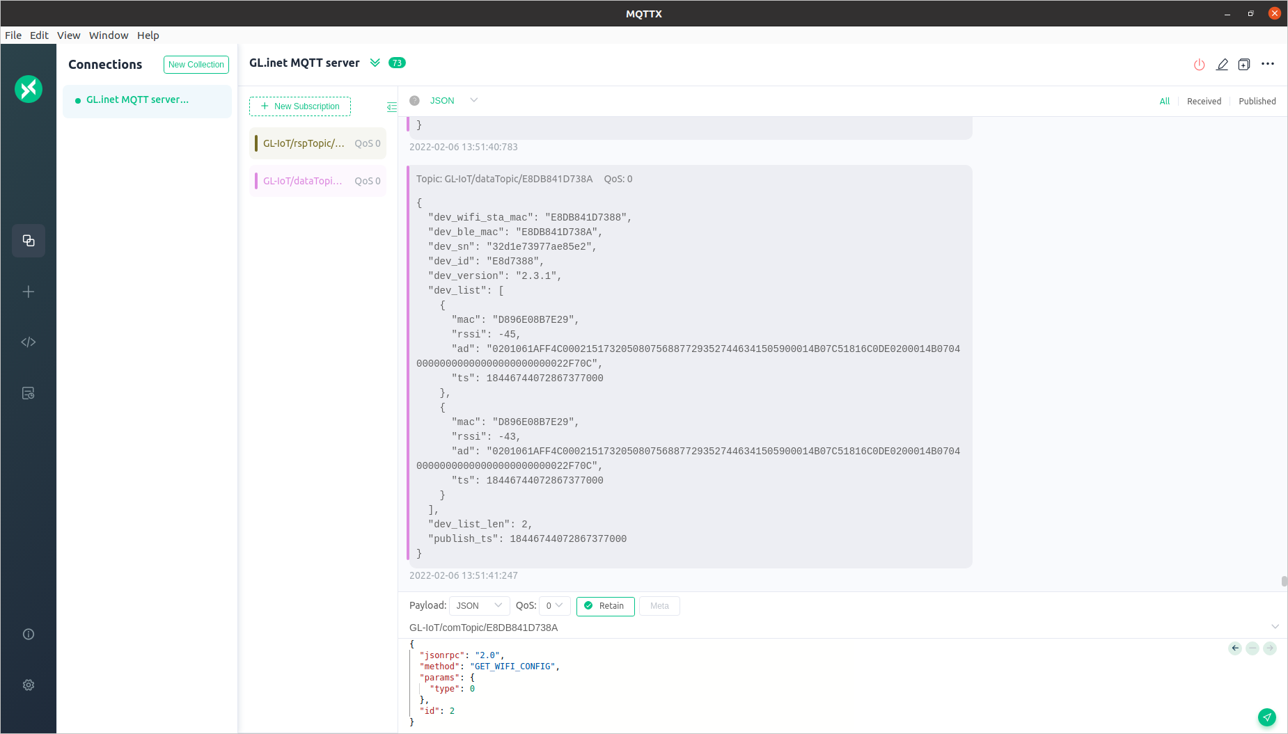
Task: Select the GL-IoT/rspTopic subscription
Action: click(x=317, y=143)
